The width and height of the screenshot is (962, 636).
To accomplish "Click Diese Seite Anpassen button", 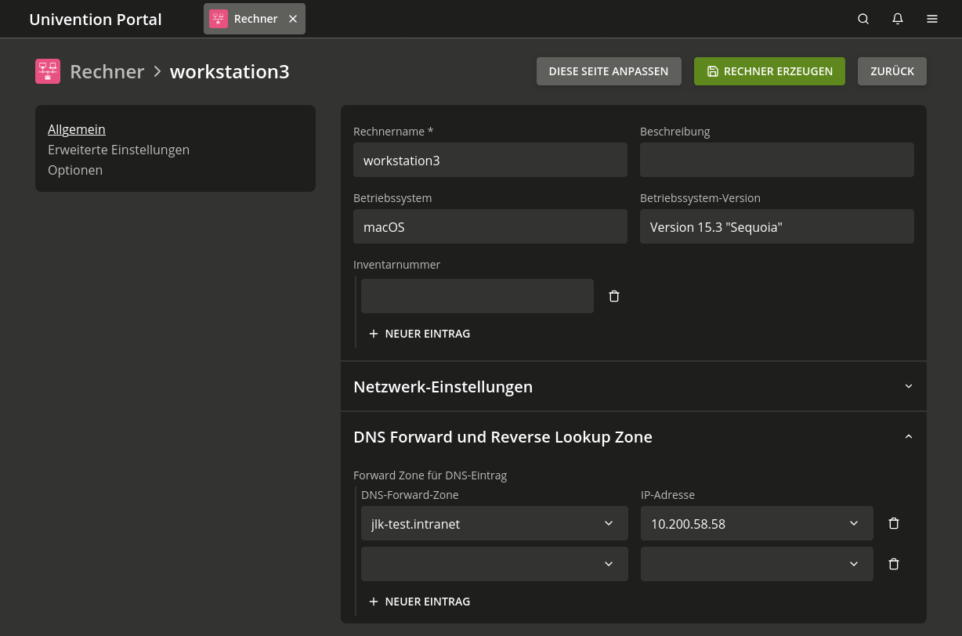I will click(x=609, y=71).
